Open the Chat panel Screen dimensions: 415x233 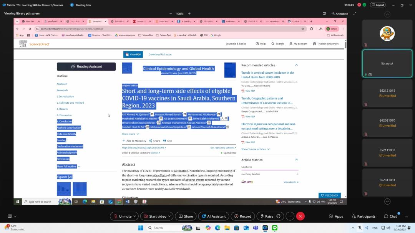(x=390, y=216)
